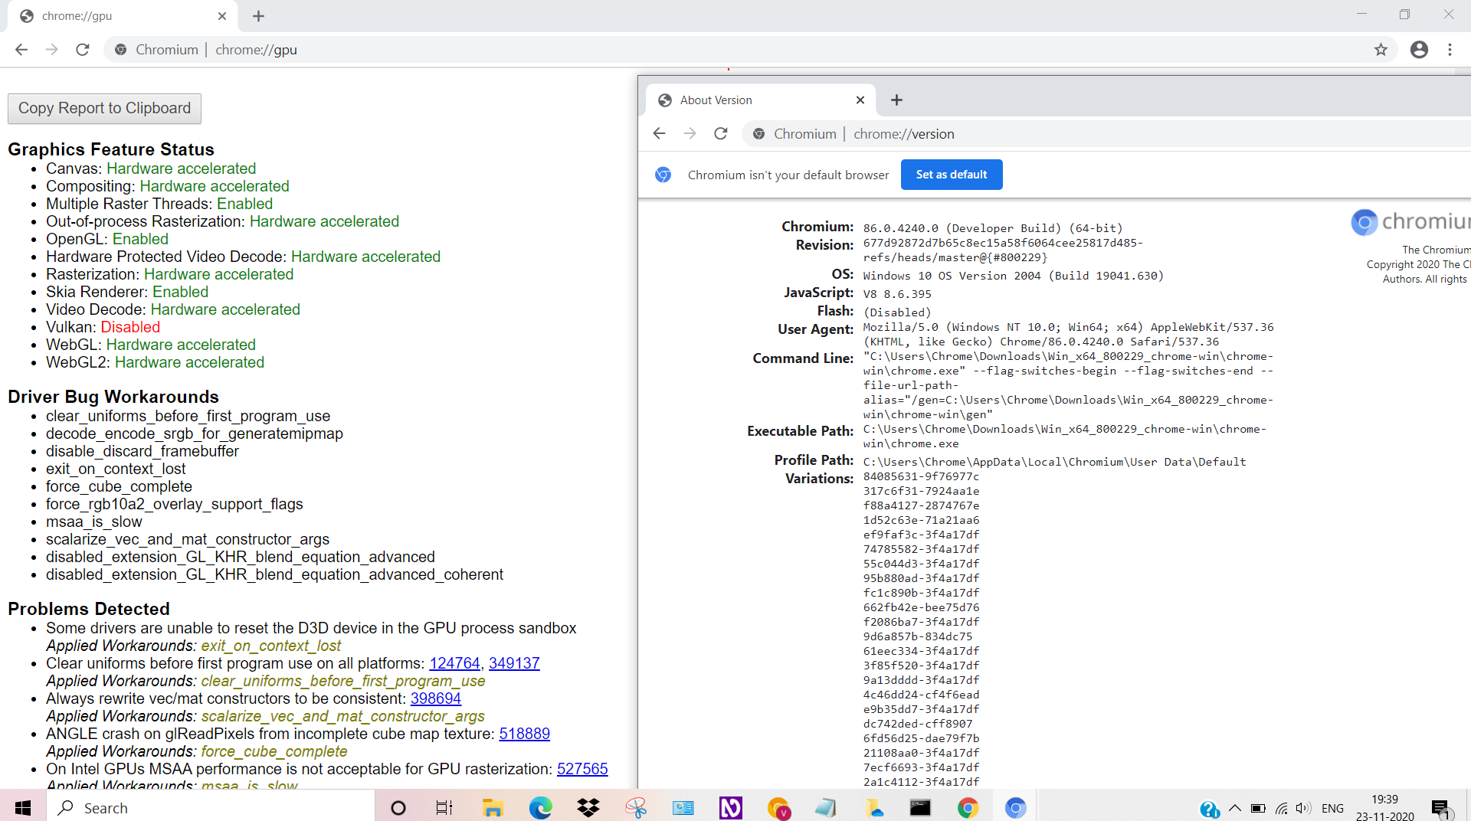Screen dimensions: 1471x821
Task: Open the notification Action Center
Action: click(1441, 808)
